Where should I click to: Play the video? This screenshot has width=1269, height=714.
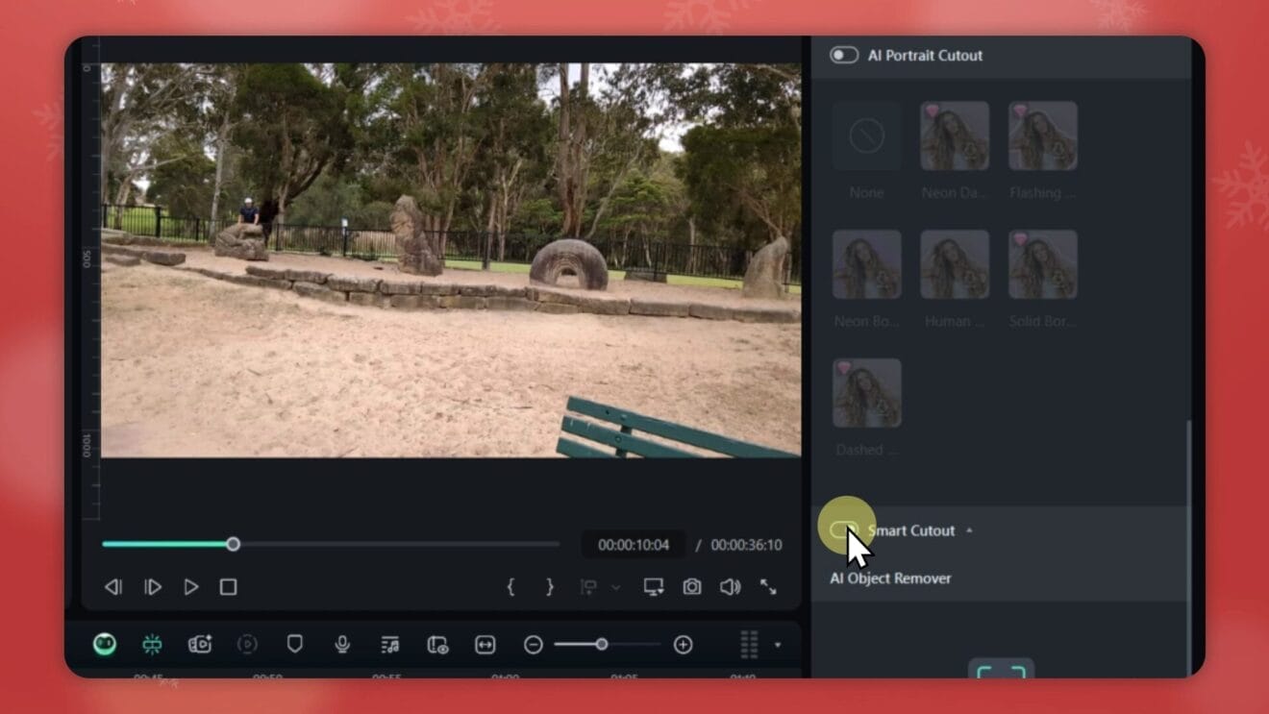coord(191,587)
